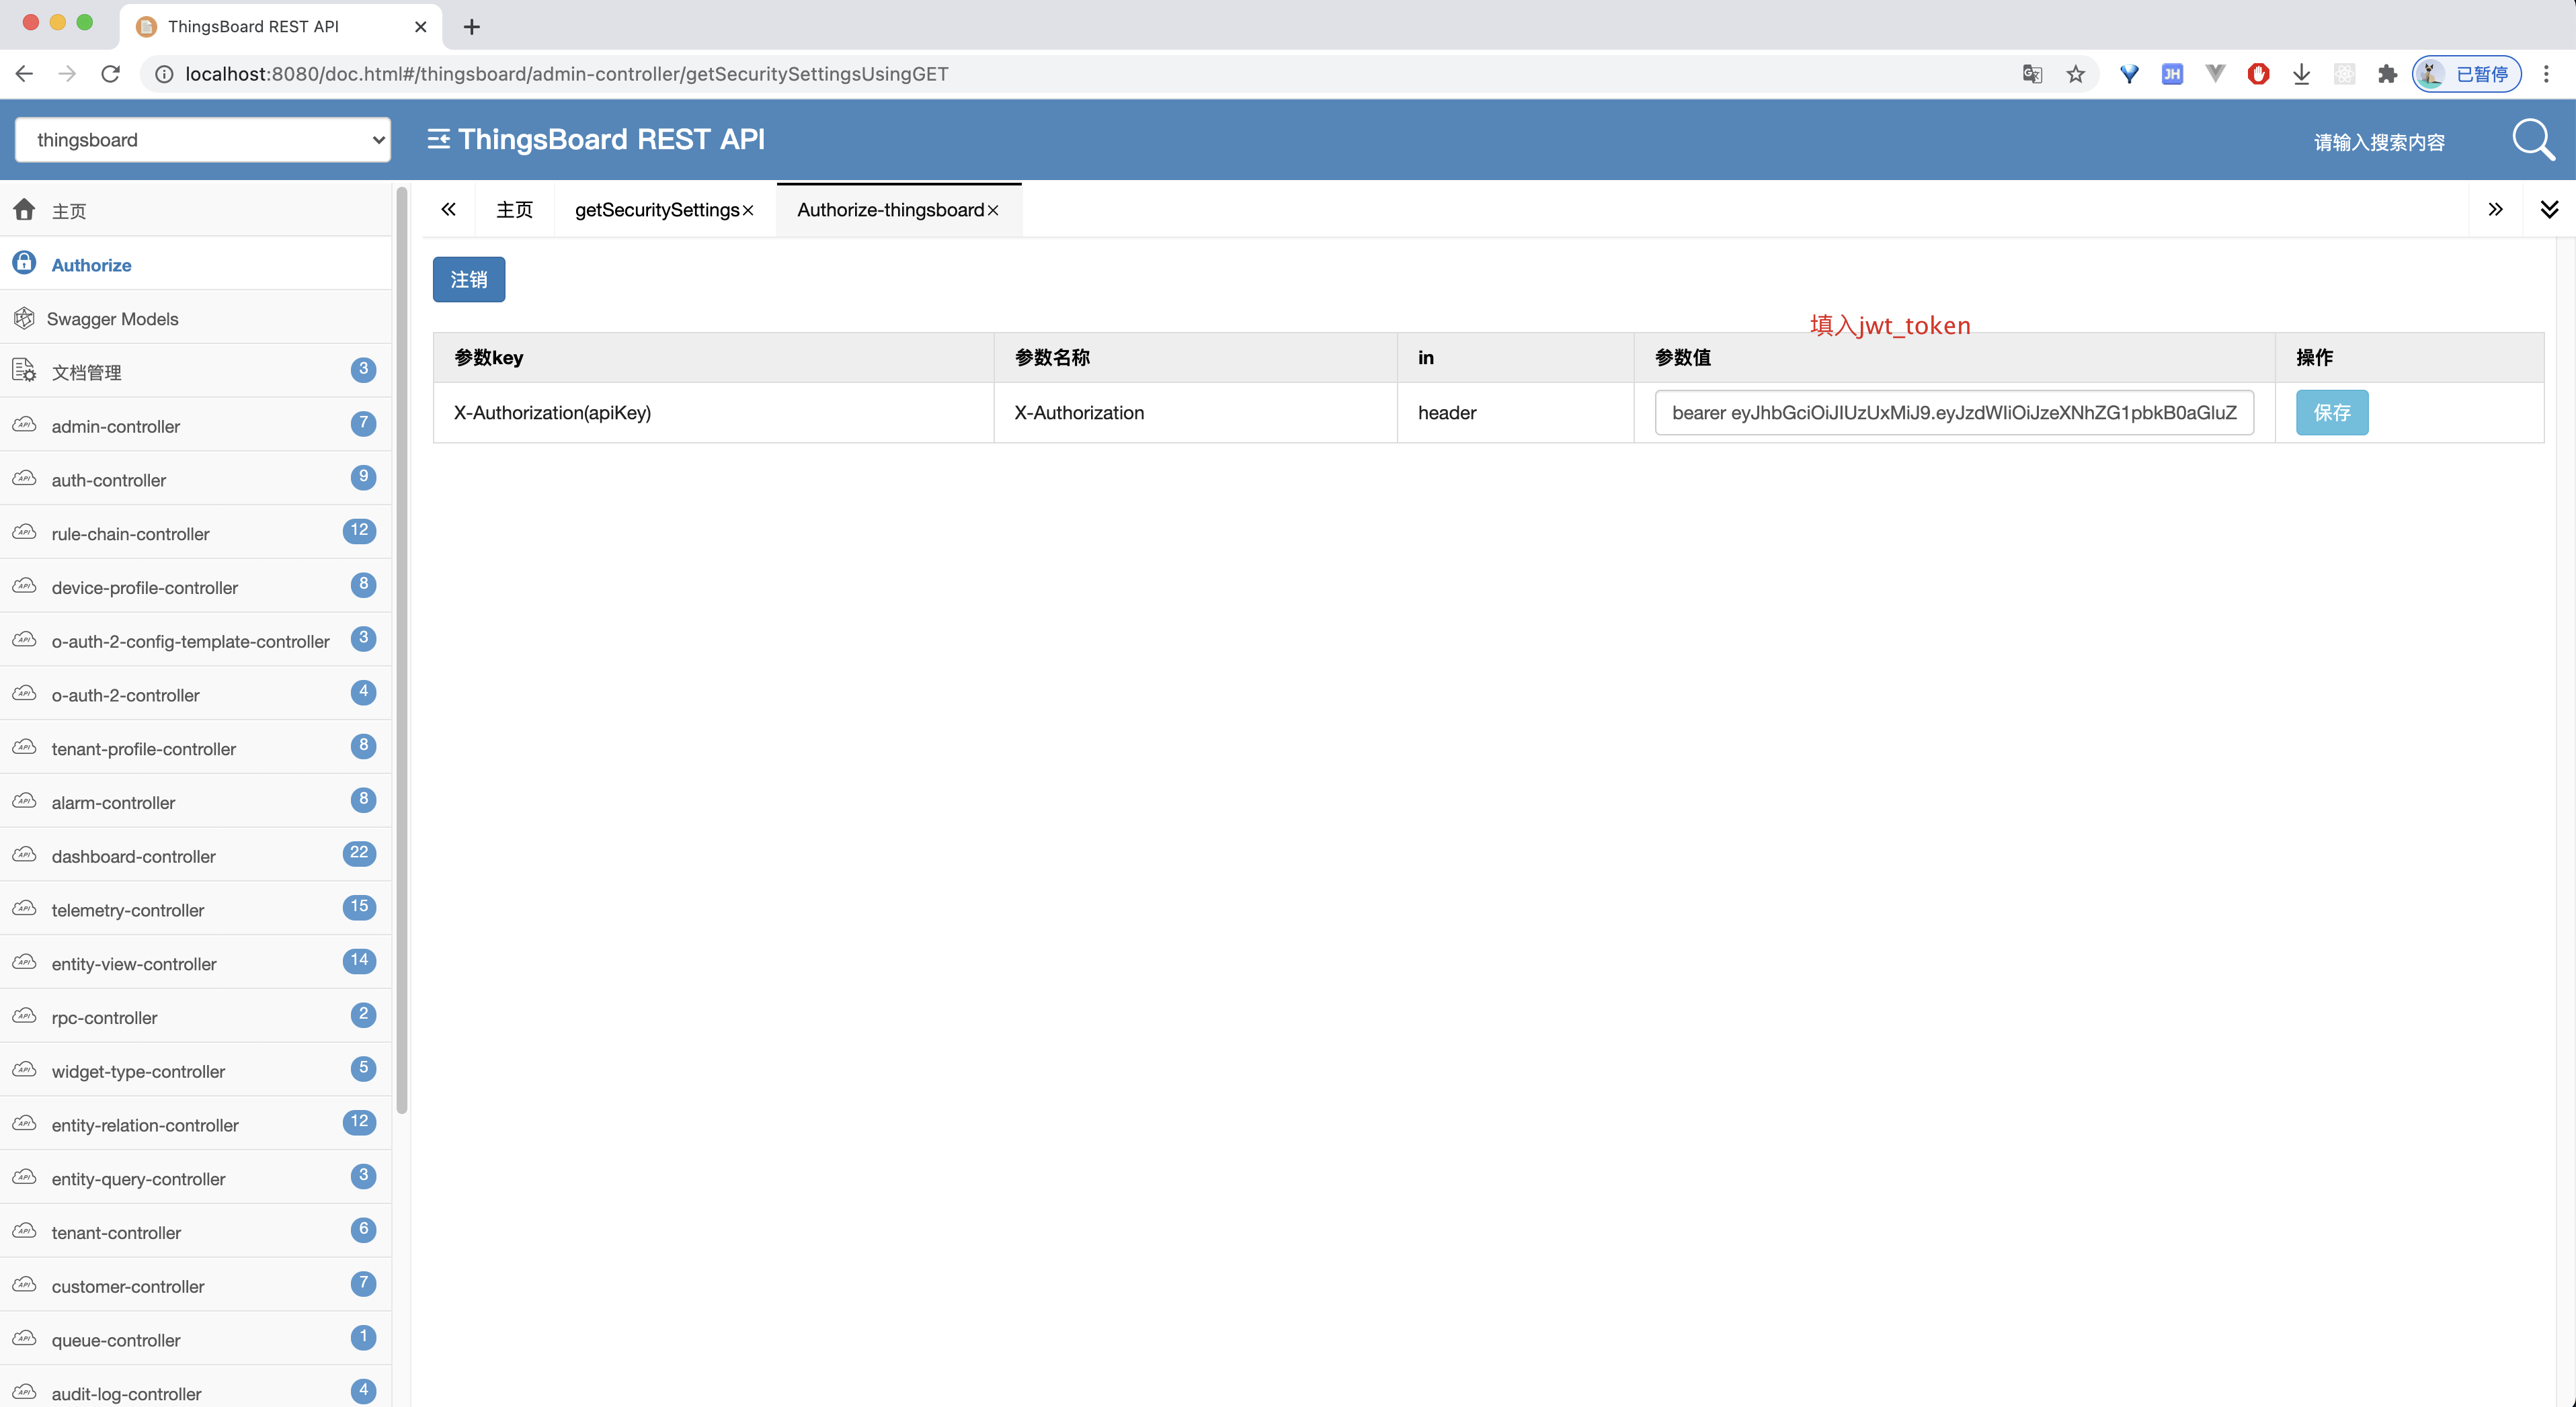
Task: Click the sidebar vertical scrollbar
Action: (x=401, y=650)
